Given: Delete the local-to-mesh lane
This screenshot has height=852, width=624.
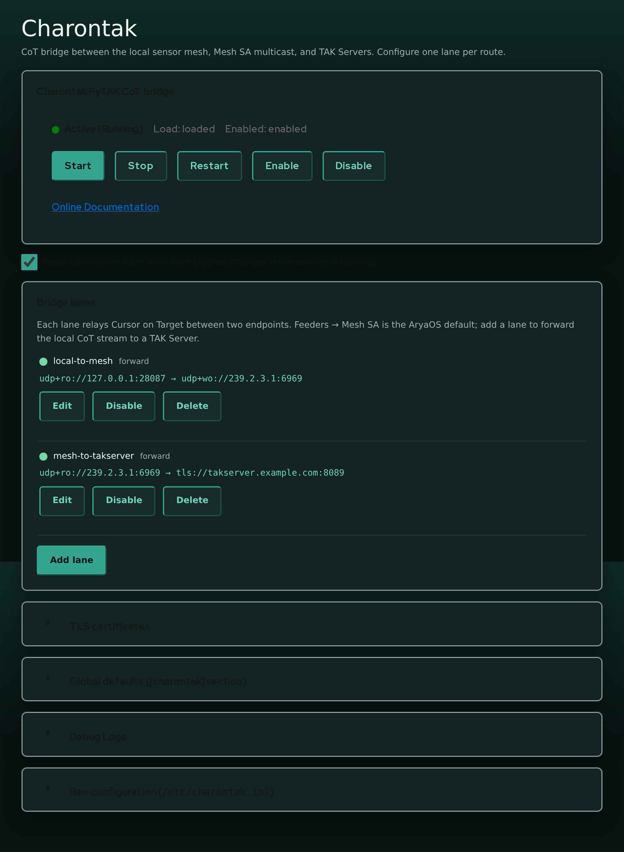Looking at the screenshot, I should [192, 406].
